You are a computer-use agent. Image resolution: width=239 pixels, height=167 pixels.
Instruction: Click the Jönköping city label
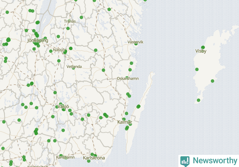[x=37, y=41]
